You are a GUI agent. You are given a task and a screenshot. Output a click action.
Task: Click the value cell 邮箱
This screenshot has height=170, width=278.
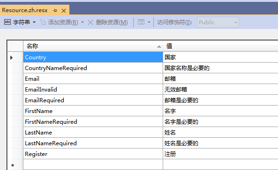220,78
